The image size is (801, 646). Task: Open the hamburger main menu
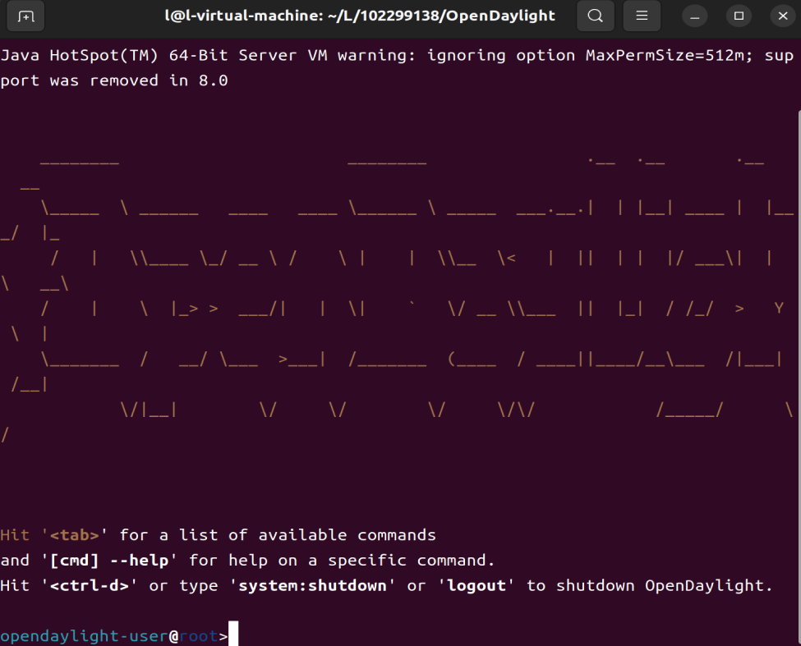[x=642, y=16]
